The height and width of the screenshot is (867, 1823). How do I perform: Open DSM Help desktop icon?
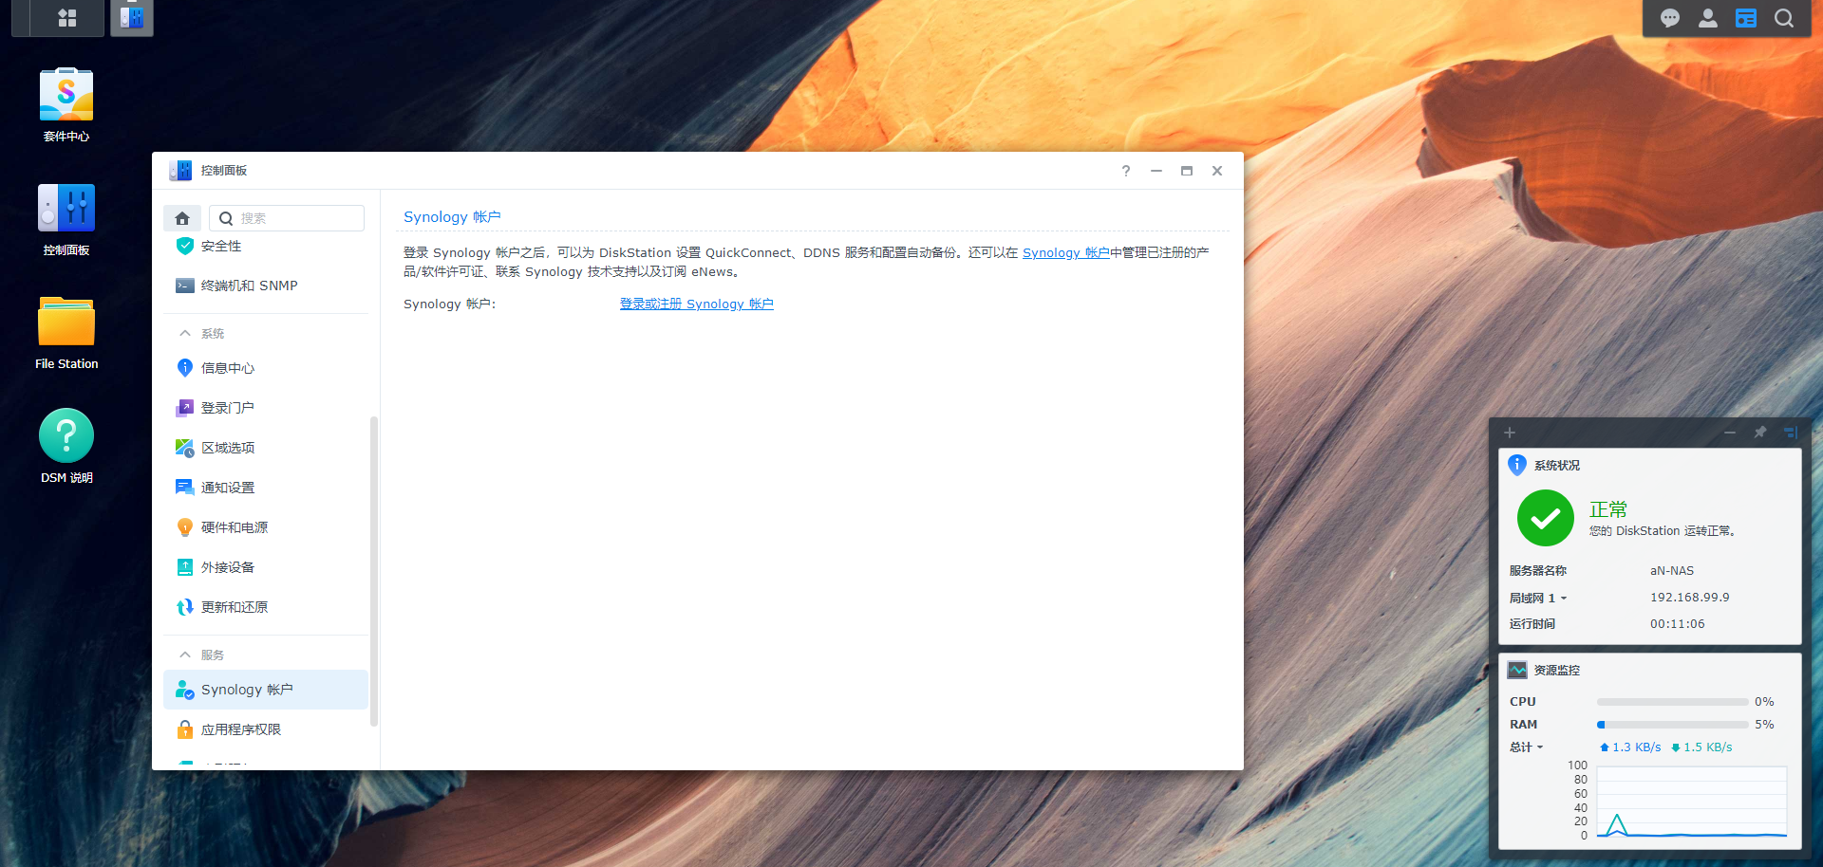pyautogui.click(x=66, y=446)
